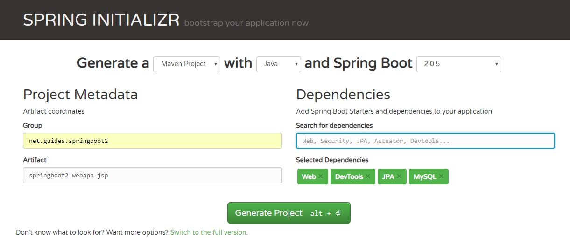
Task: Open the Java language dropdown
Action: [279, 64]
